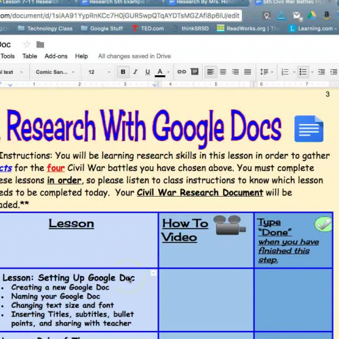
Task: Click the right indent marker on ruler
Action: pos(155,85)
